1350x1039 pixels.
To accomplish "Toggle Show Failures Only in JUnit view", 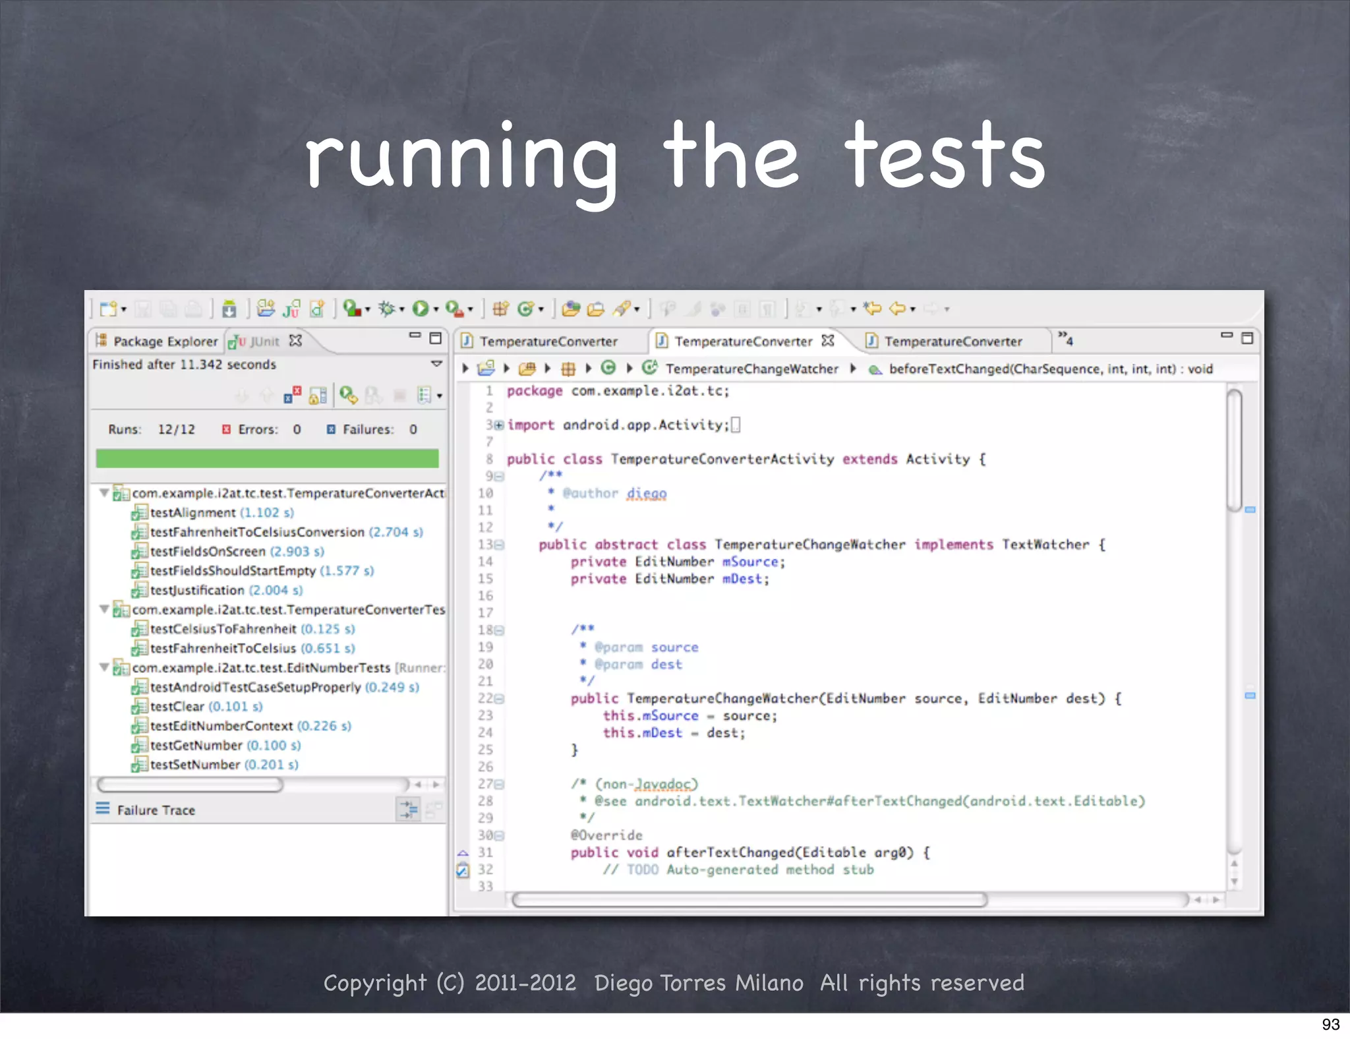I will click(x=293, y=396).
